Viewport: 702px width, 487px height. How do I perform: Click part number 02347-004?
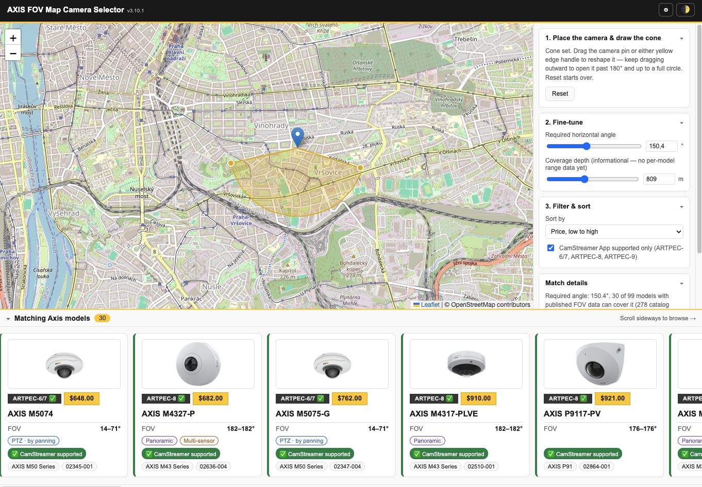click(347, 466)
